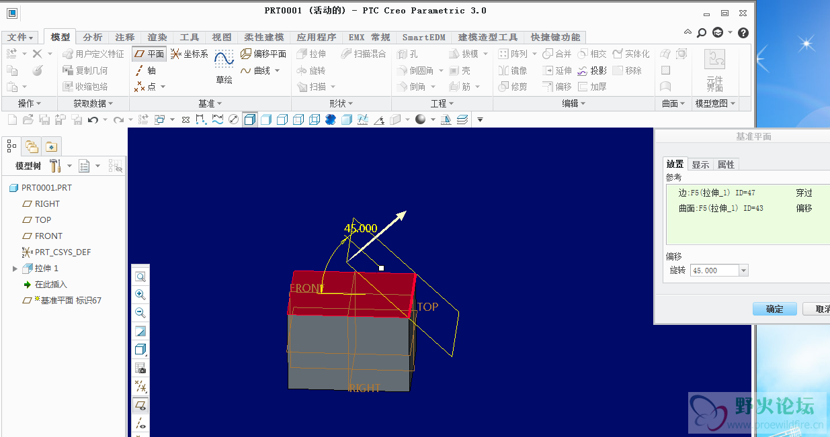
Task: Expand the 操作 group dropdown
Action: (x=29, y=103)
